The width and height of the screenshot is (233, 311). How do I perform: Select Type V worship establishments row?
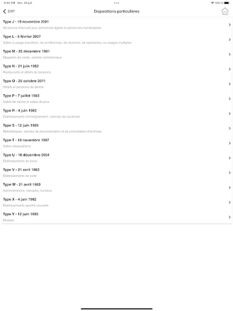(104, 173)
